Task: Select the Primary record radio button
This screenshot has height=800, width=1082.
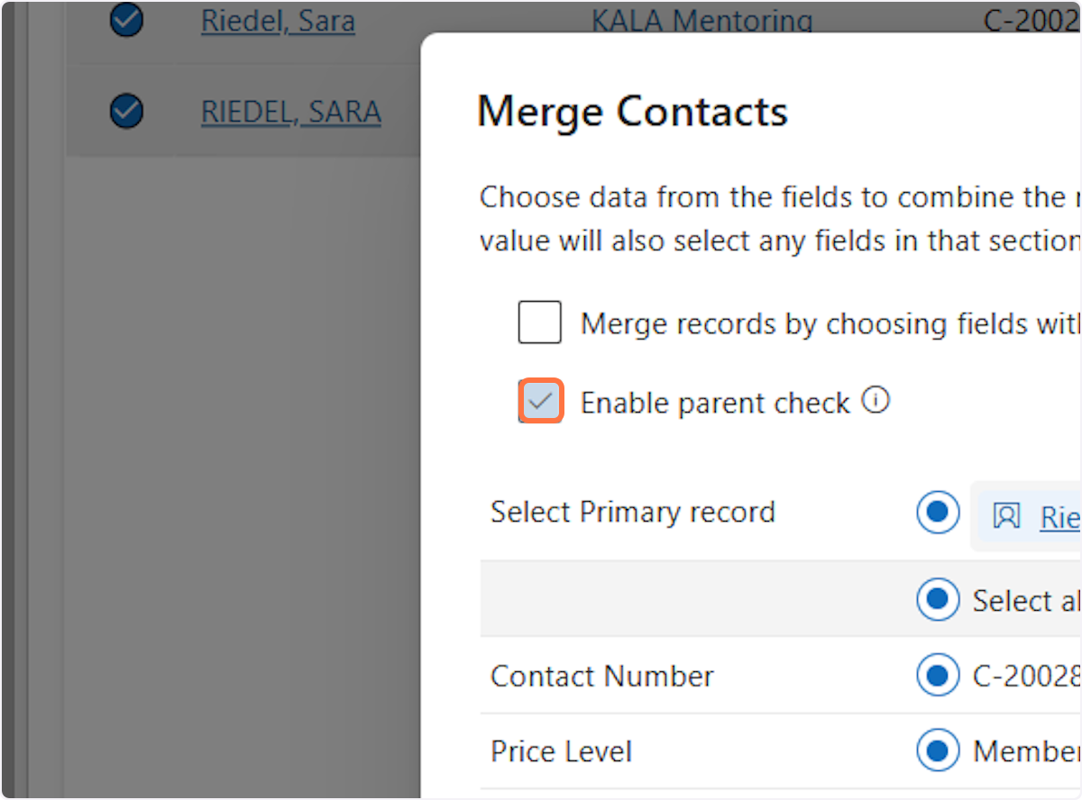Action: pyautogui.click(x=938, y=512)
